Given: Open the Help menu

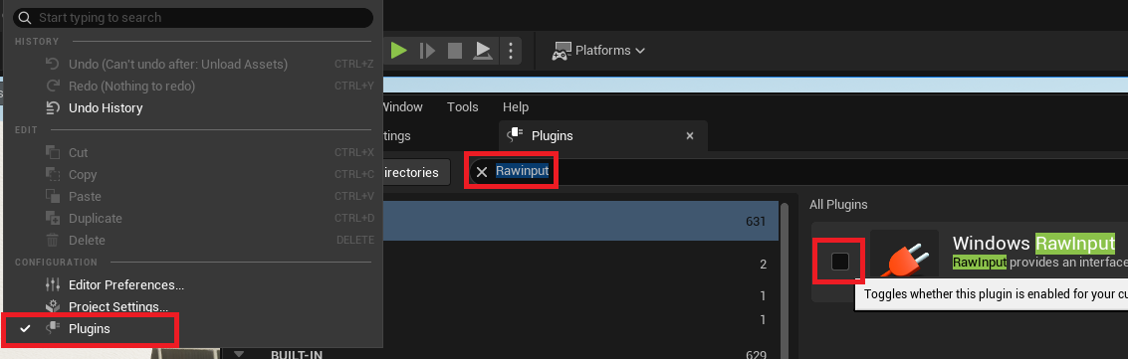Looking at the screenshot, I should tap(516, 107).
